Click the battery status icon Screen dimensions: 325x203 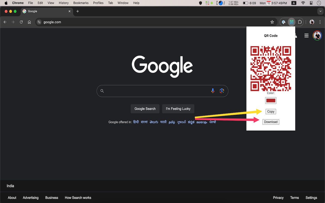click(246, 3)
